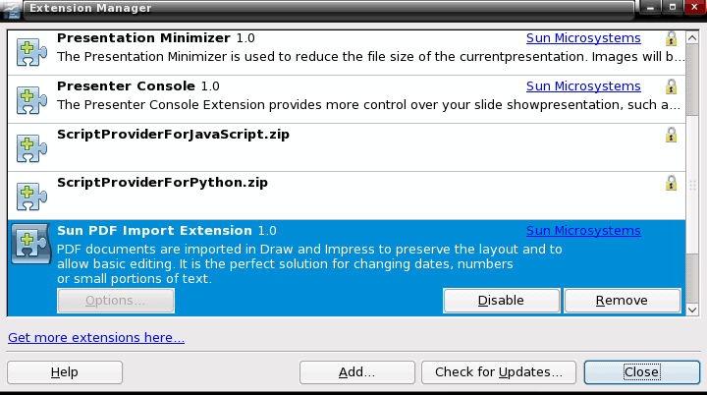Open Sun Microsystems link for Presentation Minimizer

(583, 38)
